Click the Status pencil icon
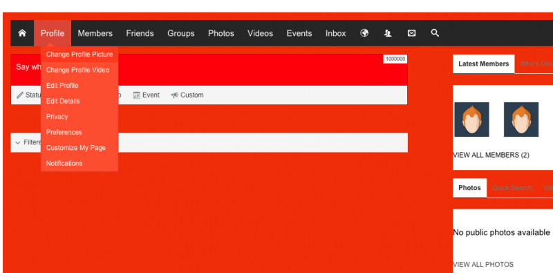Image resolution: width=553 pixels, height=273 pixels. [20, 95]
